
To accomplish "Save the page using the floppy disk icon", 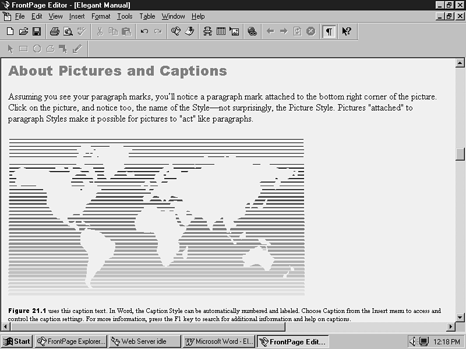I will [x=36, y=31].
